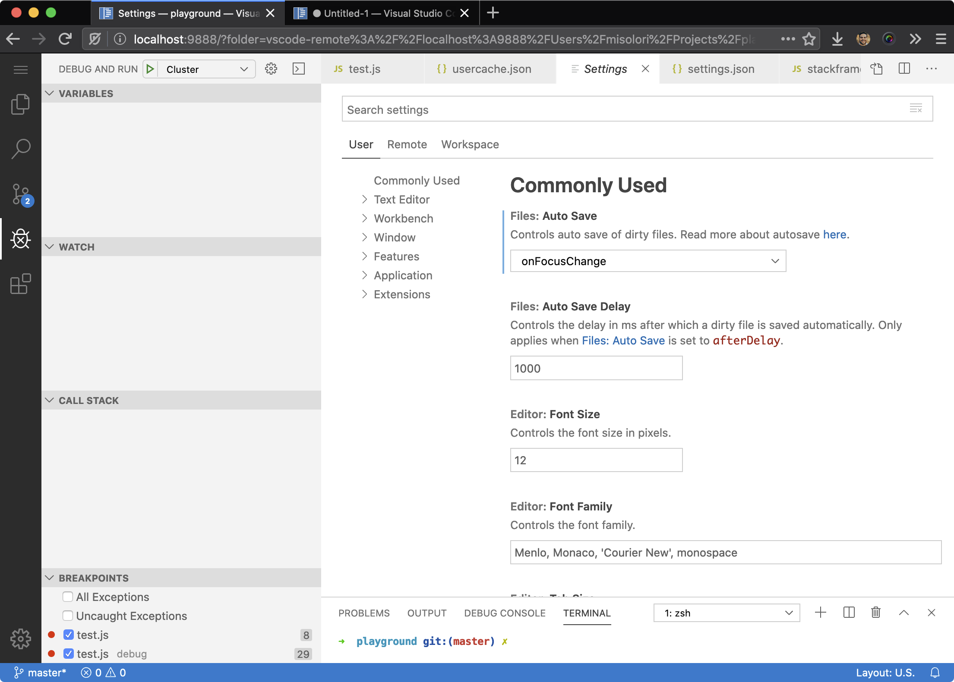This screenshot has width=954, height=682.
Task: Click the Extensions icon in activity bar
Action: (20, 284)
